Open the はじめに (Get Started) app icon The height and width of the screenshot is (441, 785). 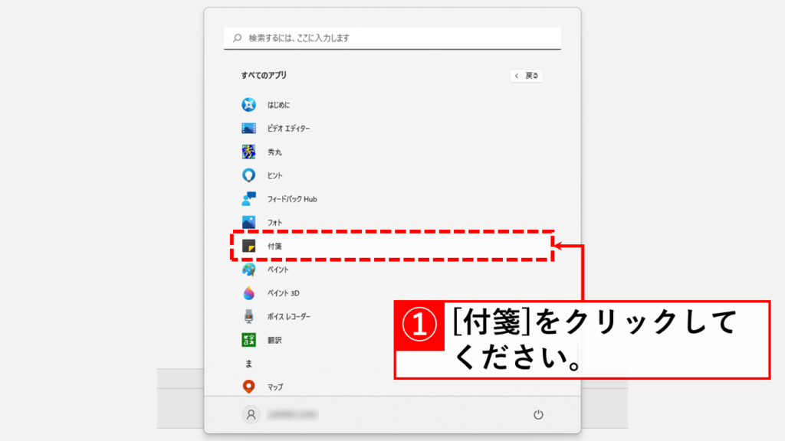(248, 105)
